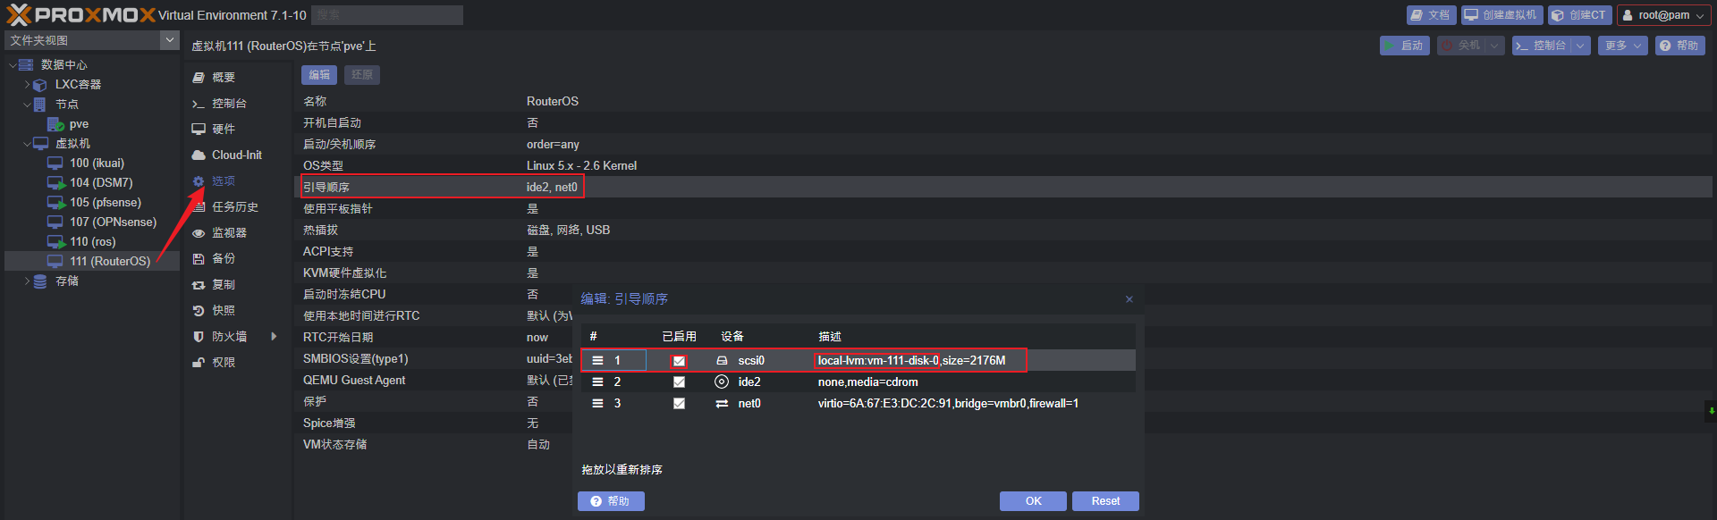
Task: Click the Reset button in dialog
Action: point(1105,501)
